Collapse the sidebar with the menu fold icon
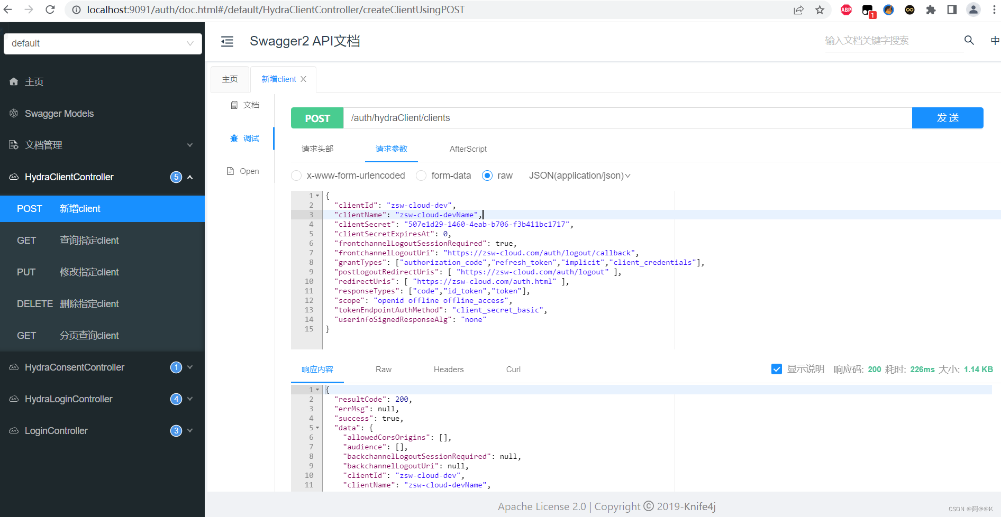Viewport: 1001px width, 517px height. (227, 41)
